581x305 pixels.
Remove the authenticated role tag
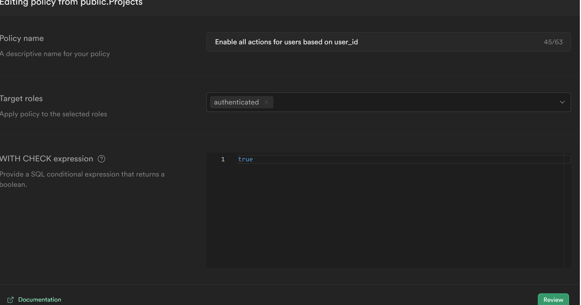pos(266,102)
